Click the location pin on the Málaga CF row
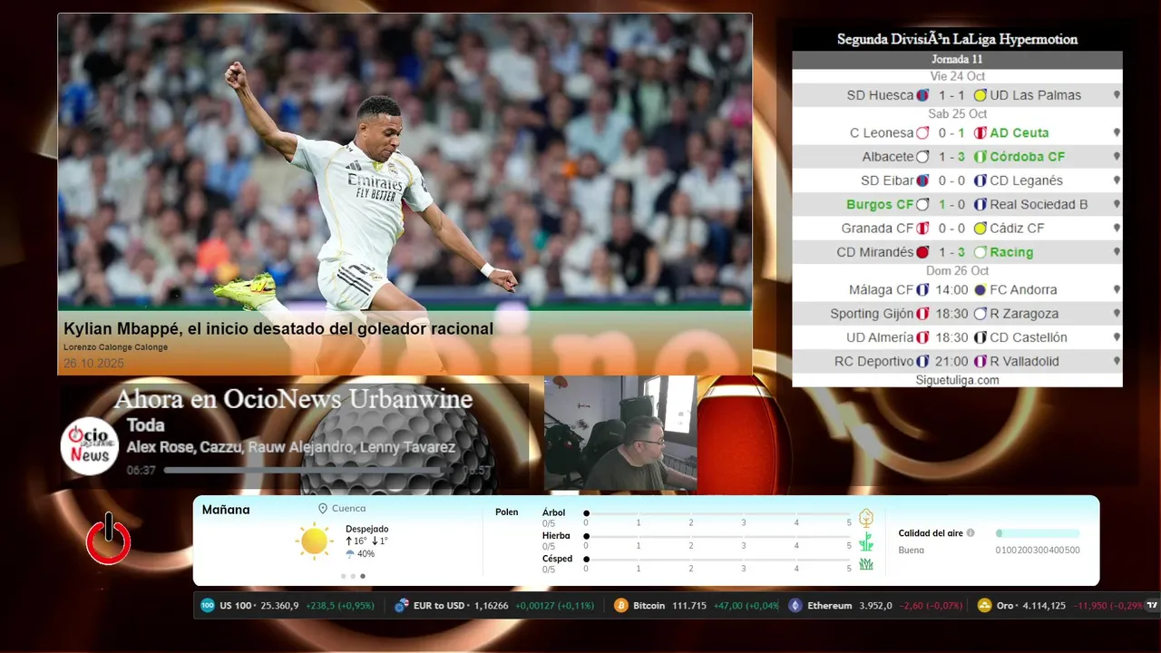The width and height of the screenshot is (1161, 653). pyautogui.click(x=1117, y=290)
